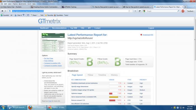Open the Bookmarks menu
The width and height of the screenshot is (196, 110).
point(22,4)
